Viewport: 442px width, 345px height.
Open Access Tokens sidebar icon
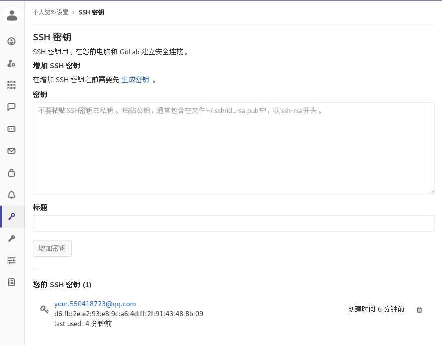click(11, 129)
